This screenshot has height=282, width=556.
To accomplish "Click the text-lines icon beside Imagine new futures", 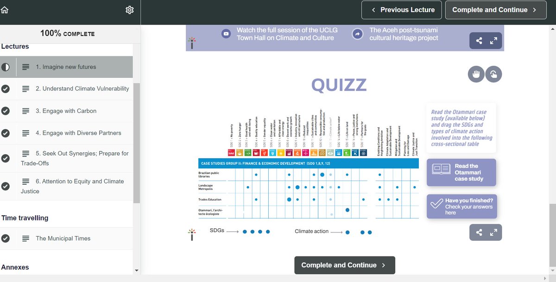I will coord(26,67).
